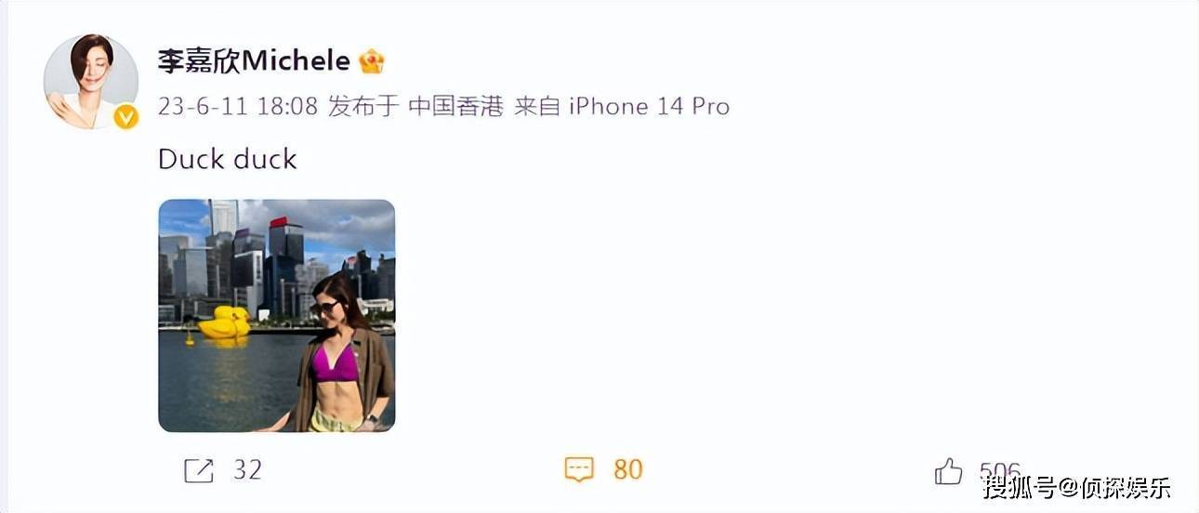Click the comment count 80
Screen dimensions: 1199x513
628,470
